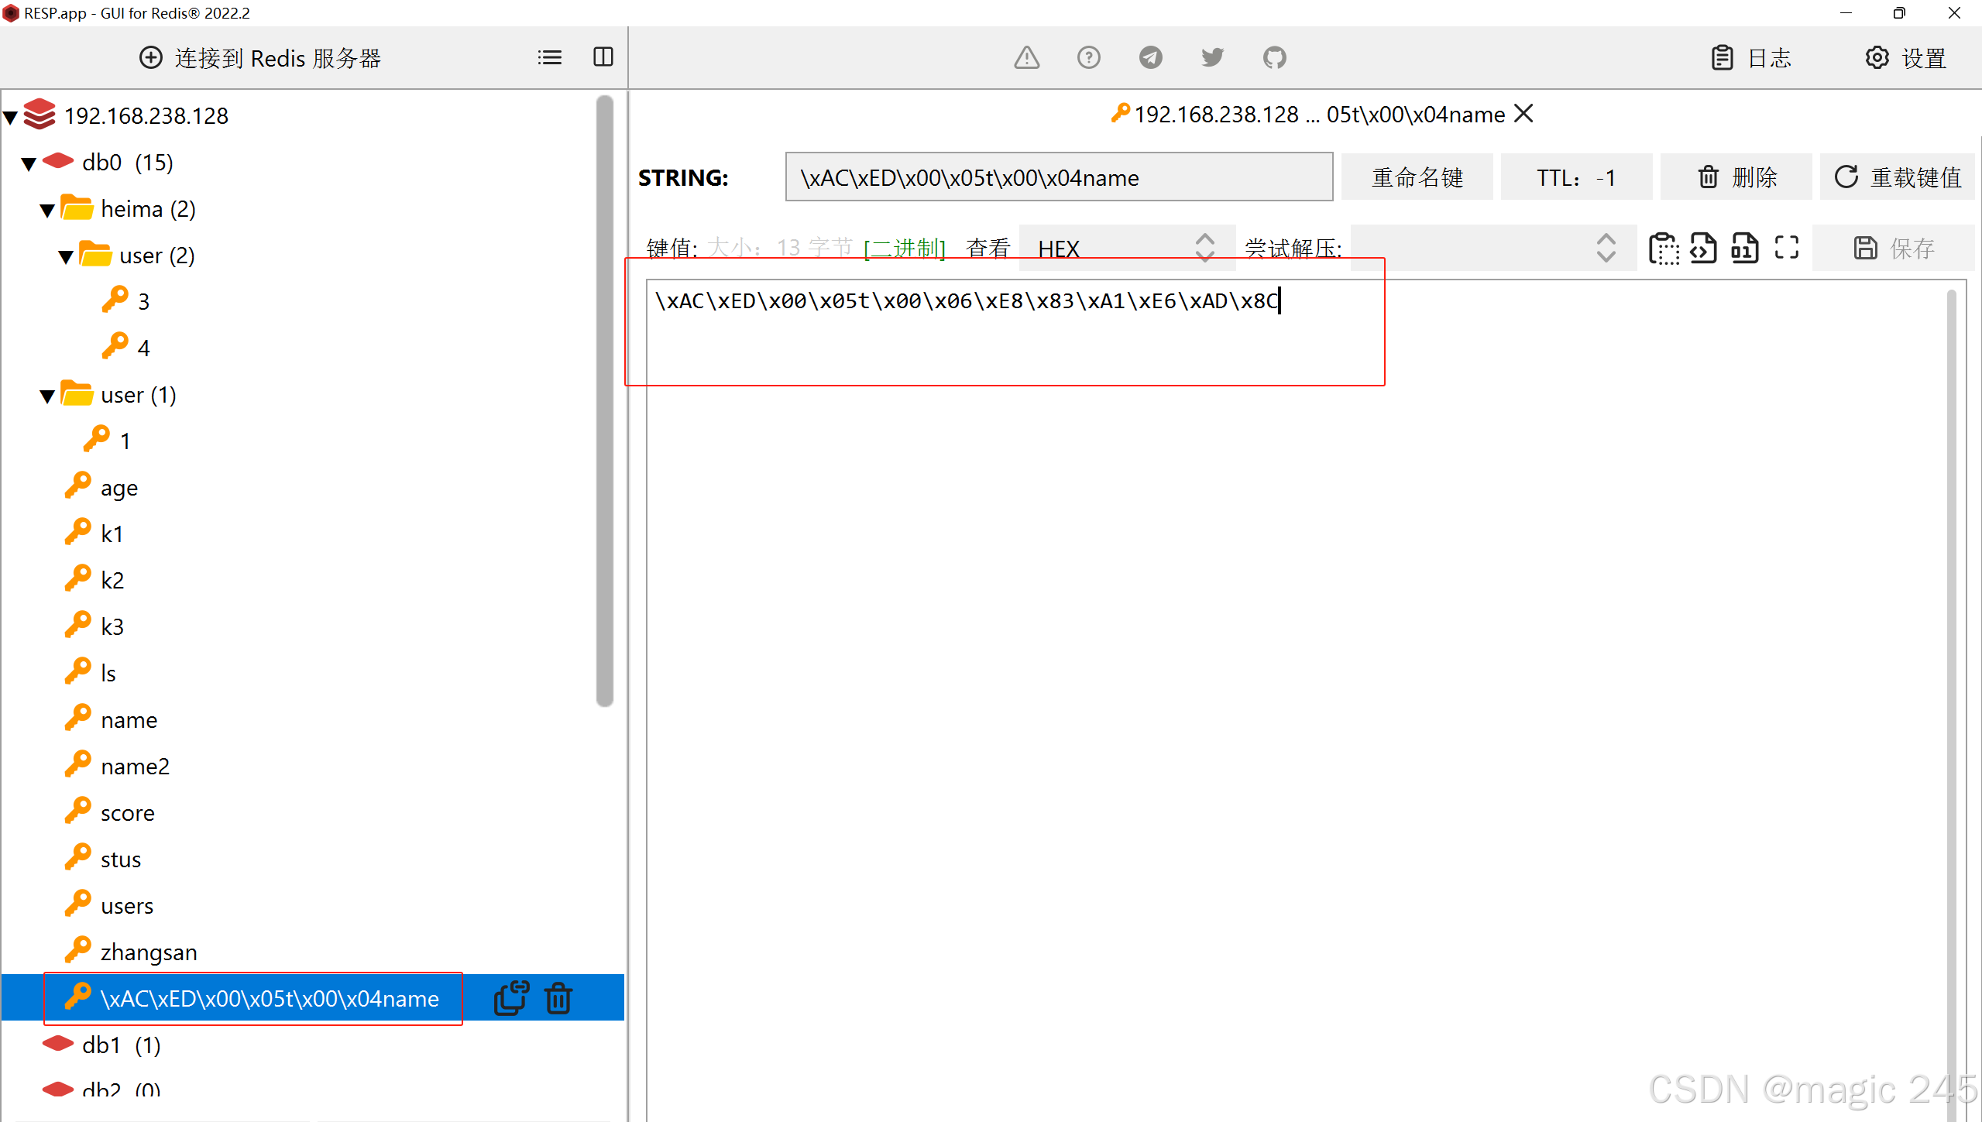This screenshot has width=1982, height=1122.
Task: Open the log panel (日志)
Action: (x=1751, y=57)
